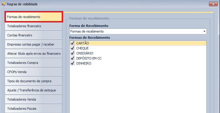Select Ajuste / Transferência de estoque tab
The height and width of the screenshot is (113, 220).
coord(34,90)
